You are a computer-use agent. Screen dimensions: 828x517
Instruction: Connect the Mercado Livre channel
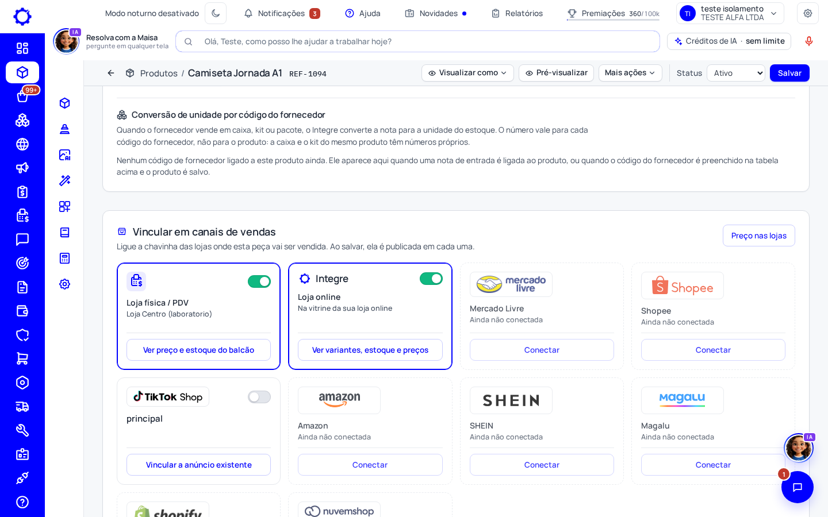(x=542, y=350)
